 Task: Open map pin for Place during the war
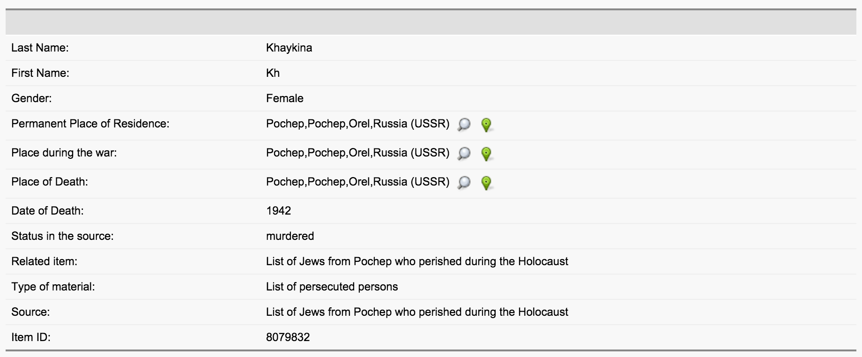click(486, 154)
